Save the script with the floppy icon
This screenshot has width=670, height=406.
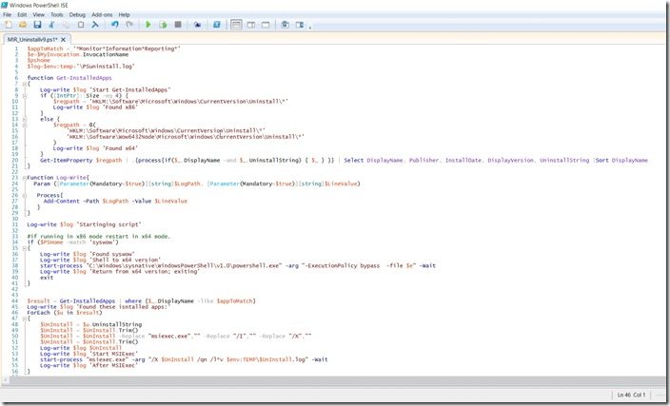tap(37, 25)
